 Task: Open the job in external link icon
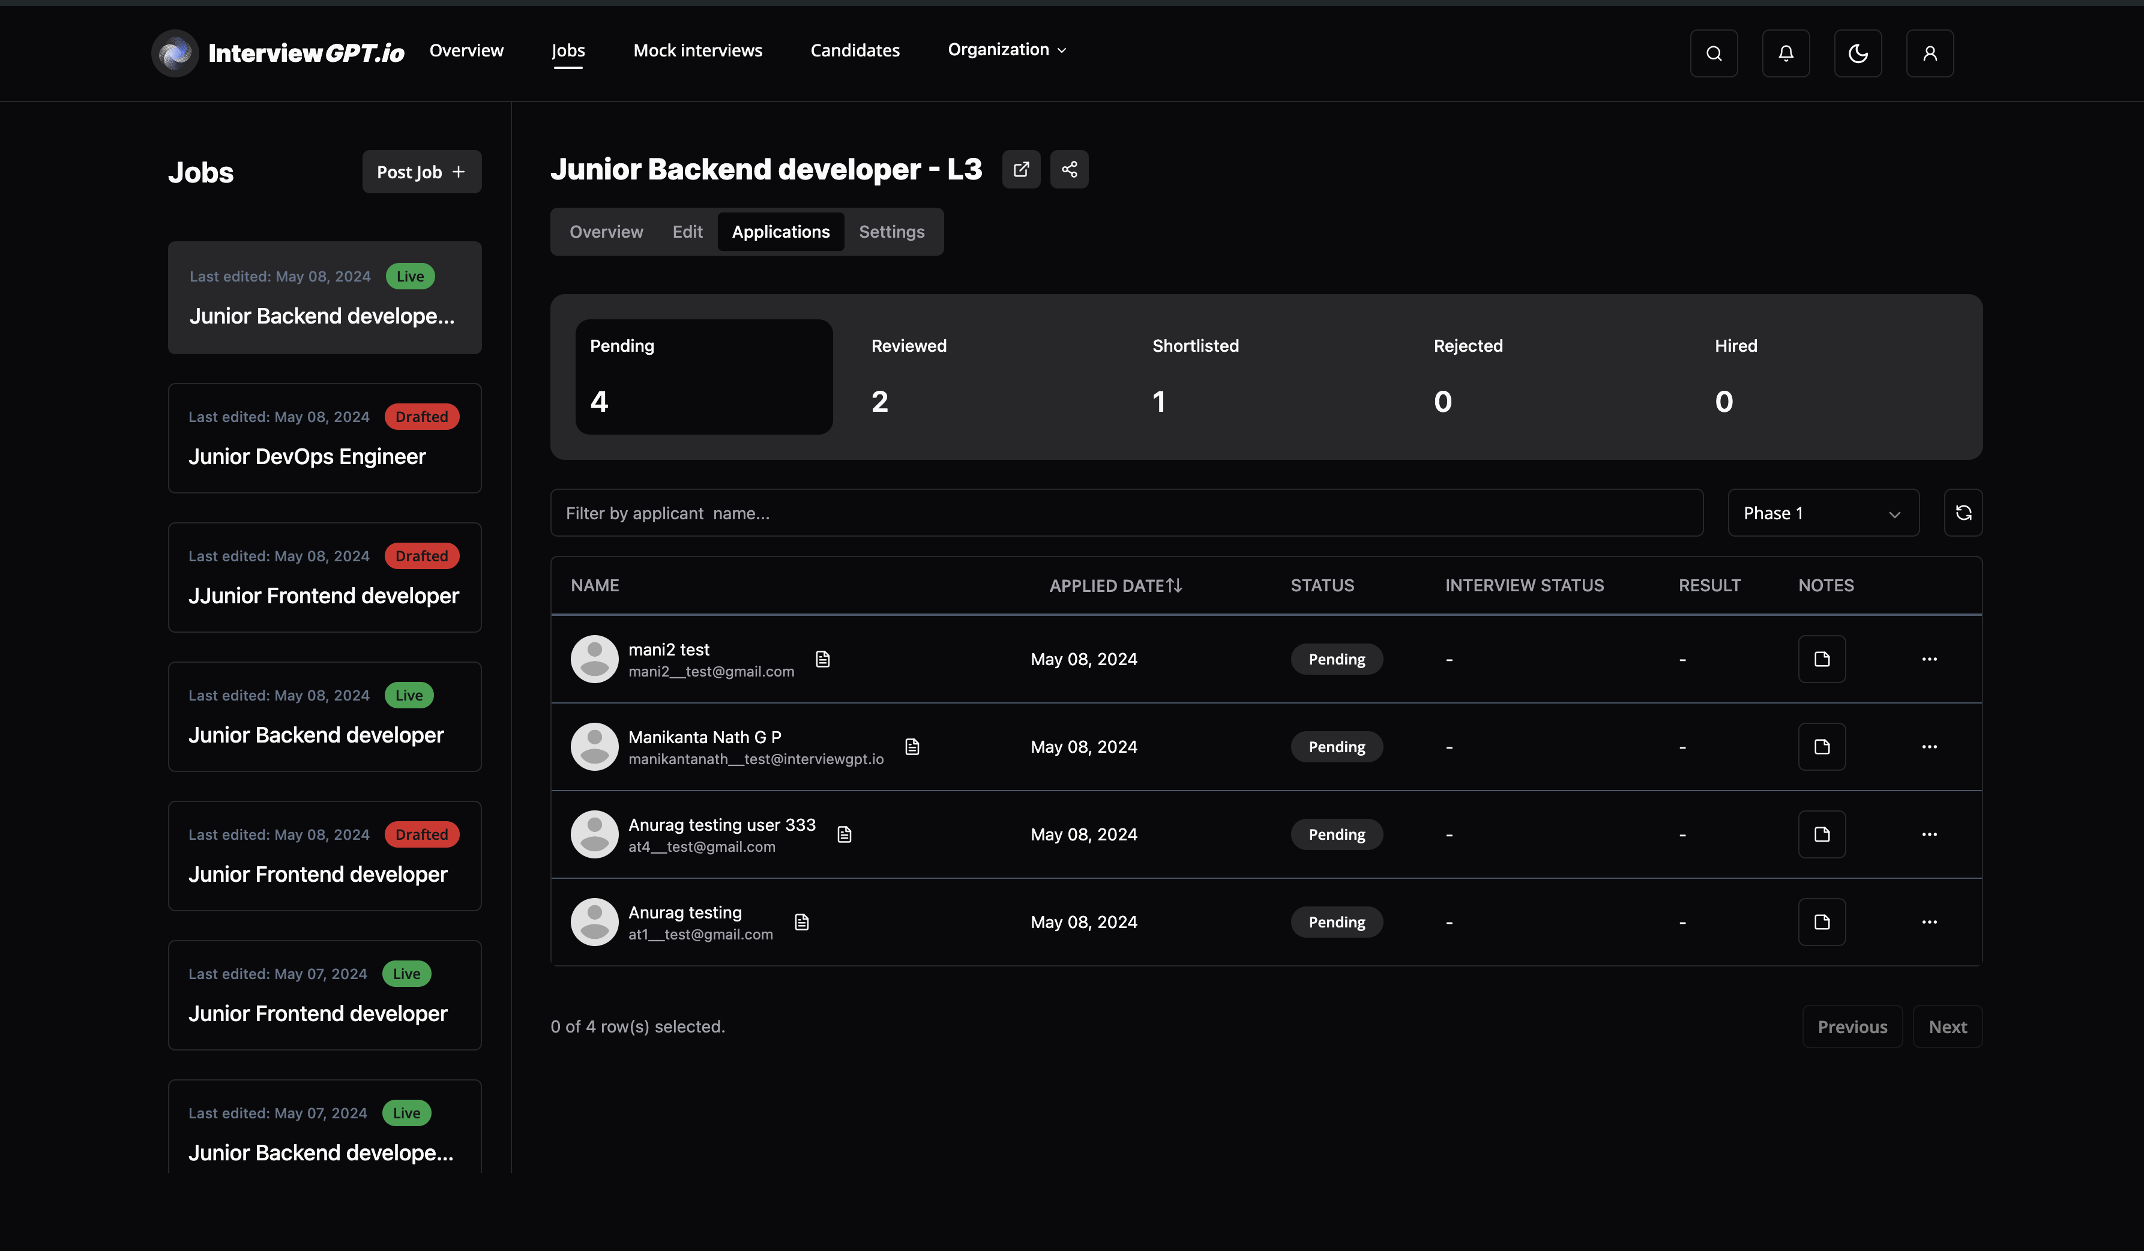pos(1021,169)
